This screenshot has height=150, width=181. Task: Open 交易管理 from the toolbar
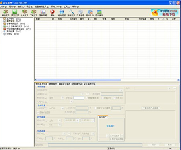click(x=80, y=13)
